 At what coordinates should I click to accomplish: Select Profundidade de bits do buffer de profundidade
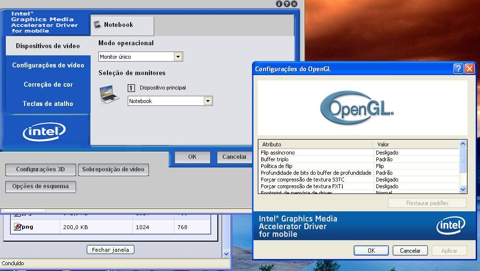[359, 173]
